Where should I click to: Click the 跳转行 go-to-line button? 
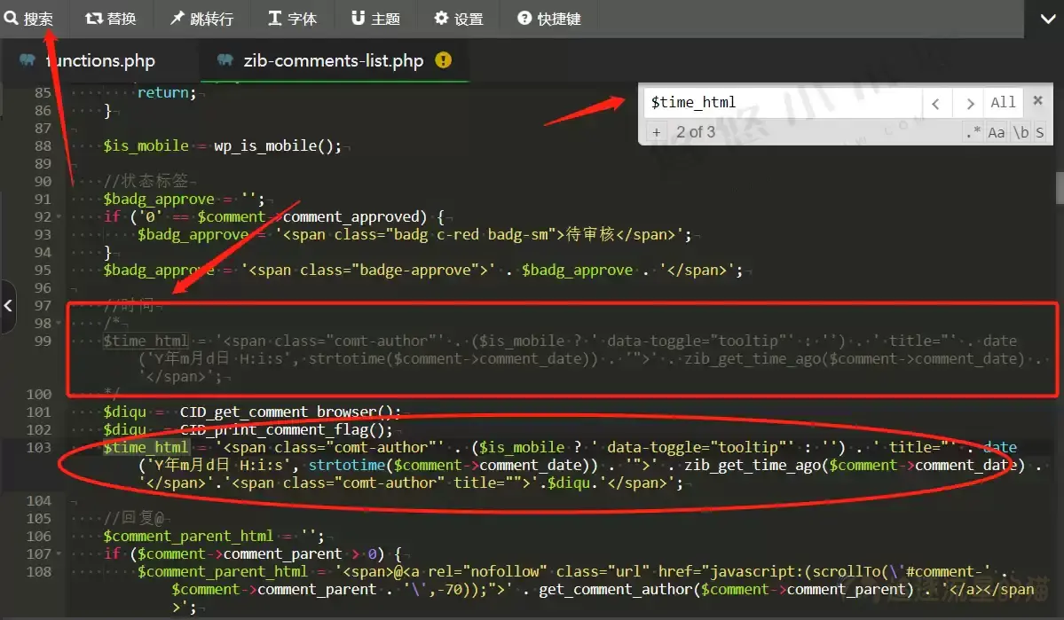pos(201,19)
